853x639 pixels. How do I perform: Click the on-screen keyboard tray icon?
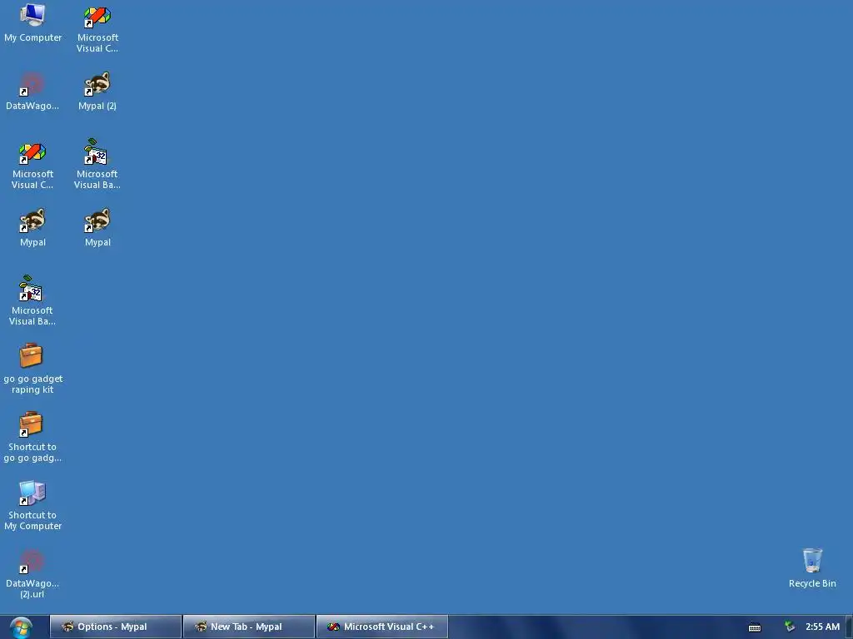click(x=755, y=627)
